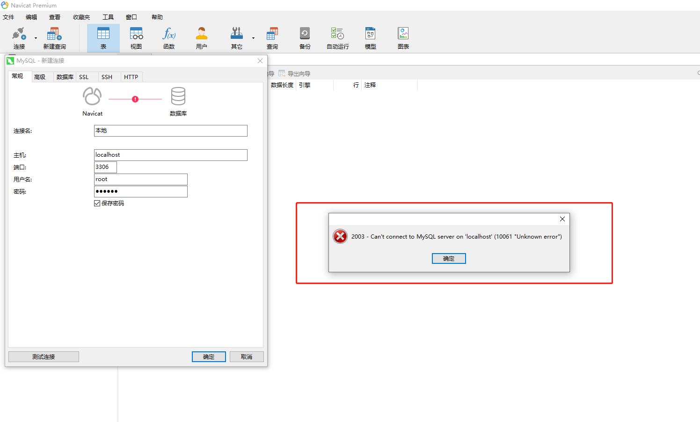Toggle the 保存密码 checkbox
Screen dimensions: 700x422
(x=97, y=204)
